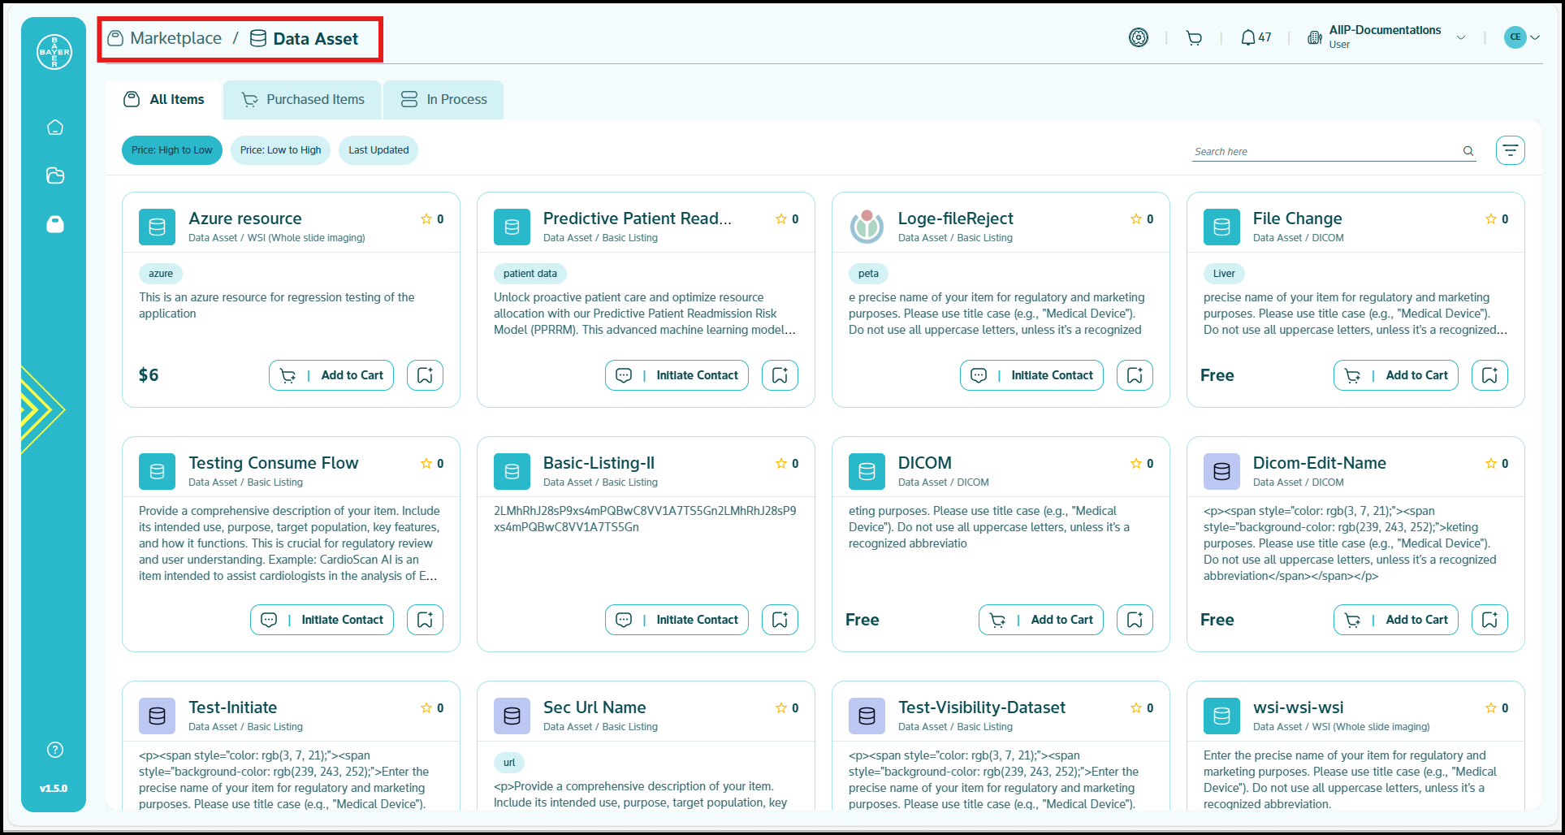
Task: Open the filter options beside the search bar
Action: (1510, 149)
